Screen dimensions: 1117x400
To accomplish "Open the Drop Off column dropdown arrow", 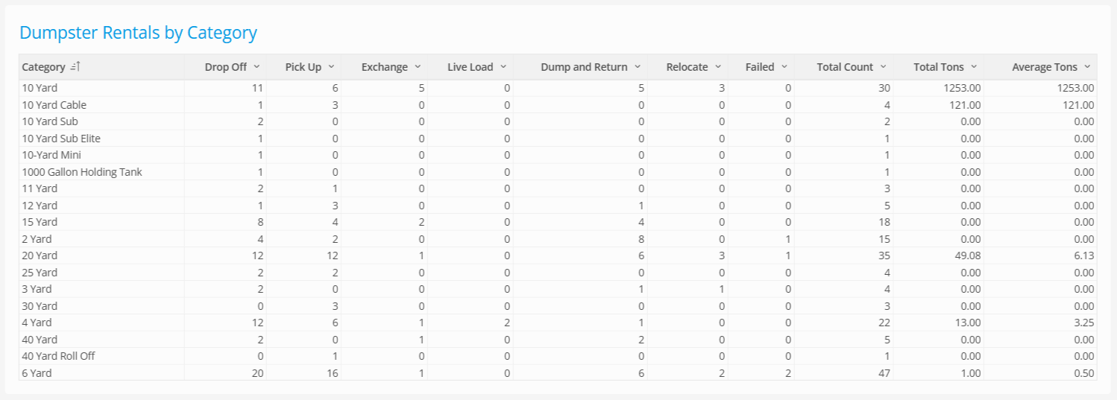I will pyautogui.click(x=257, y=67).
